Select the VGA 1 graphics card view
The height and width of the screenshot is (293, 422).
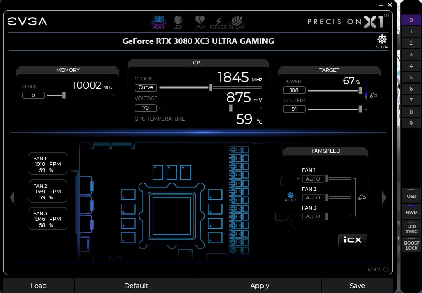pos(159,21)
